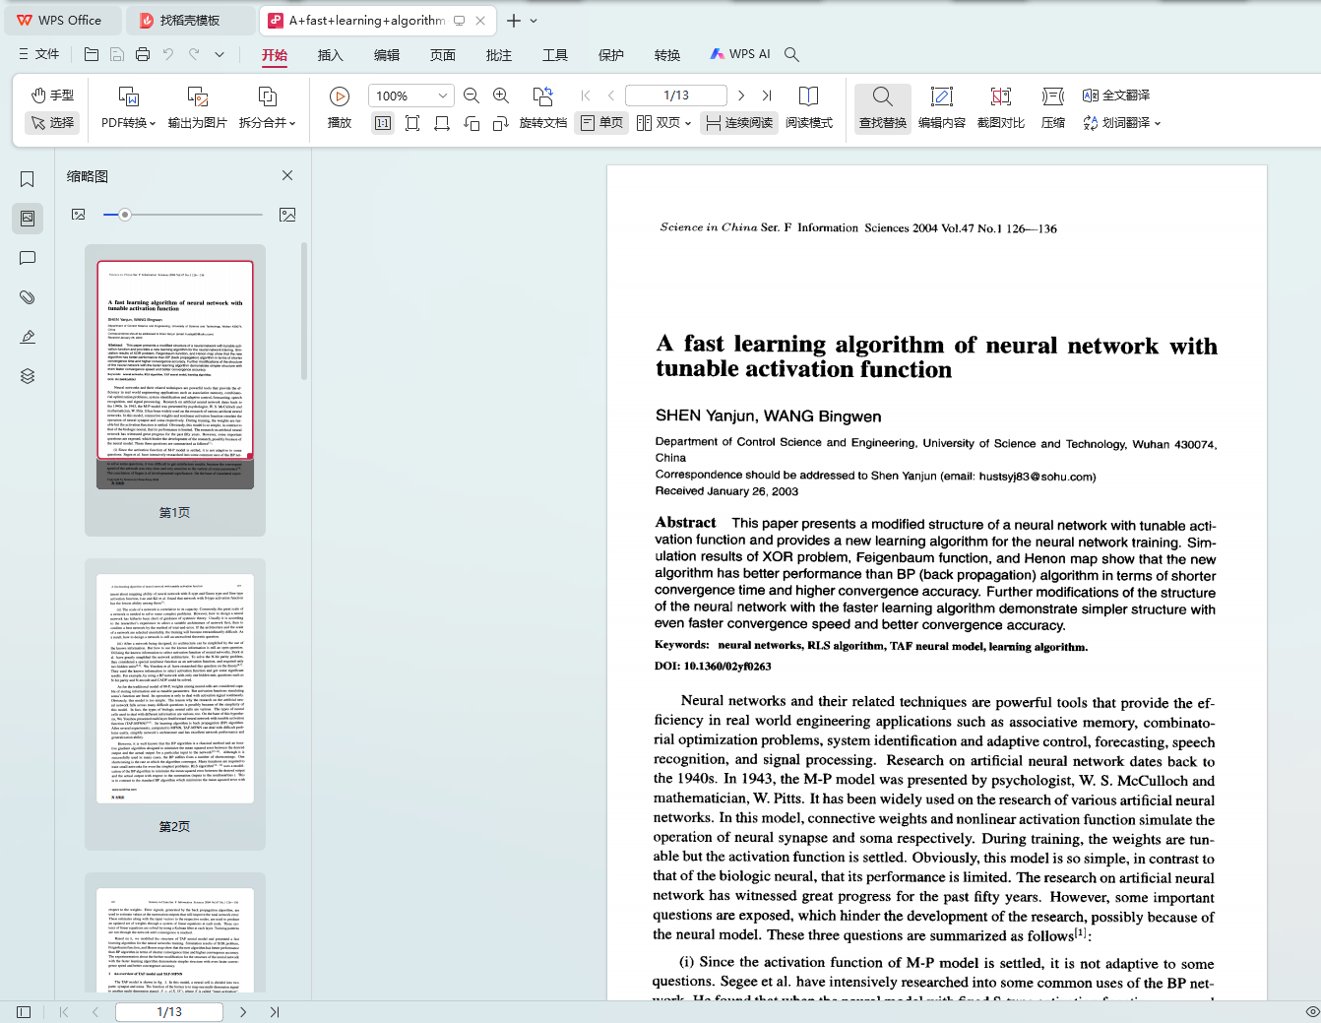The image size is (1321, 1023).
Task: Toggle eye protection mode in status bar
Action: coord(1312,1012)
